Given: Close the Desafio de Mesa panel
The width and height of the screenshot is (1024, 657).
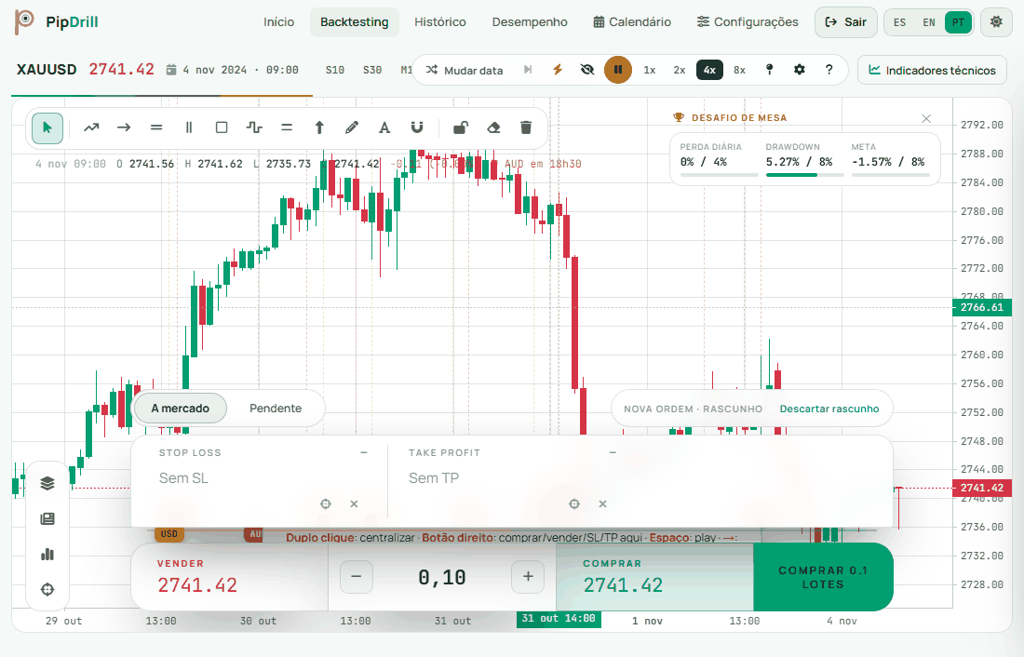Looking at the screenshot, I should (926, 118).
